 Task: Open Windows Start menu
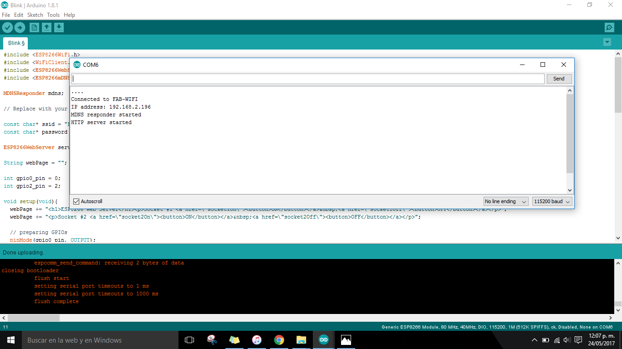point(10,340)
